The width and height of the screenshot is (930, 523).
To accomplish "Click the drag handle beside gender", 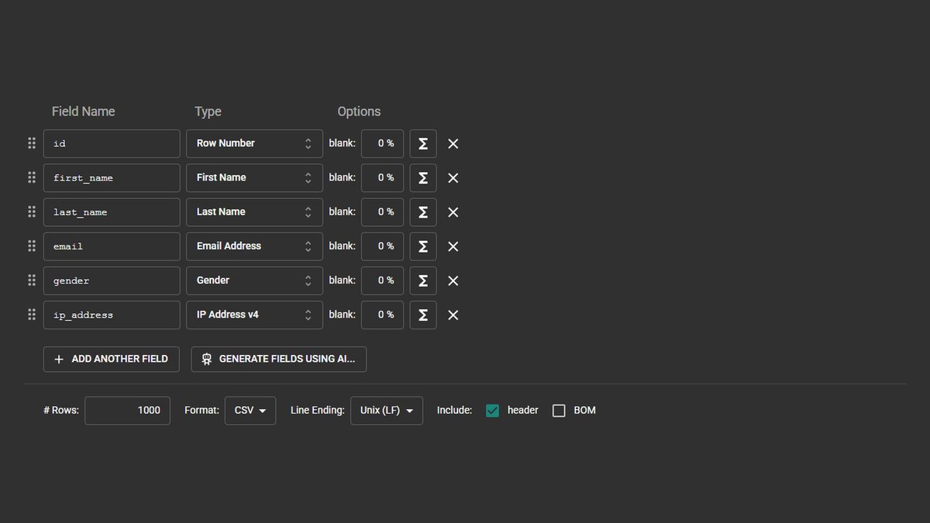I will pyautogui.click(x=32, y=280).
